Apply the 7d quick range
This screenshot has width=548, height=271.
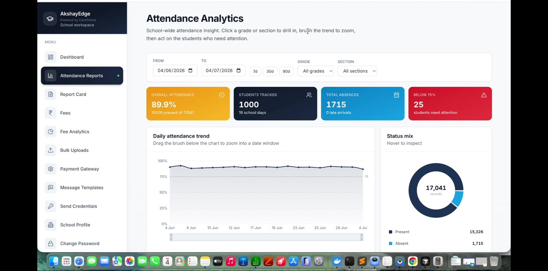click(x=255, y=71)
